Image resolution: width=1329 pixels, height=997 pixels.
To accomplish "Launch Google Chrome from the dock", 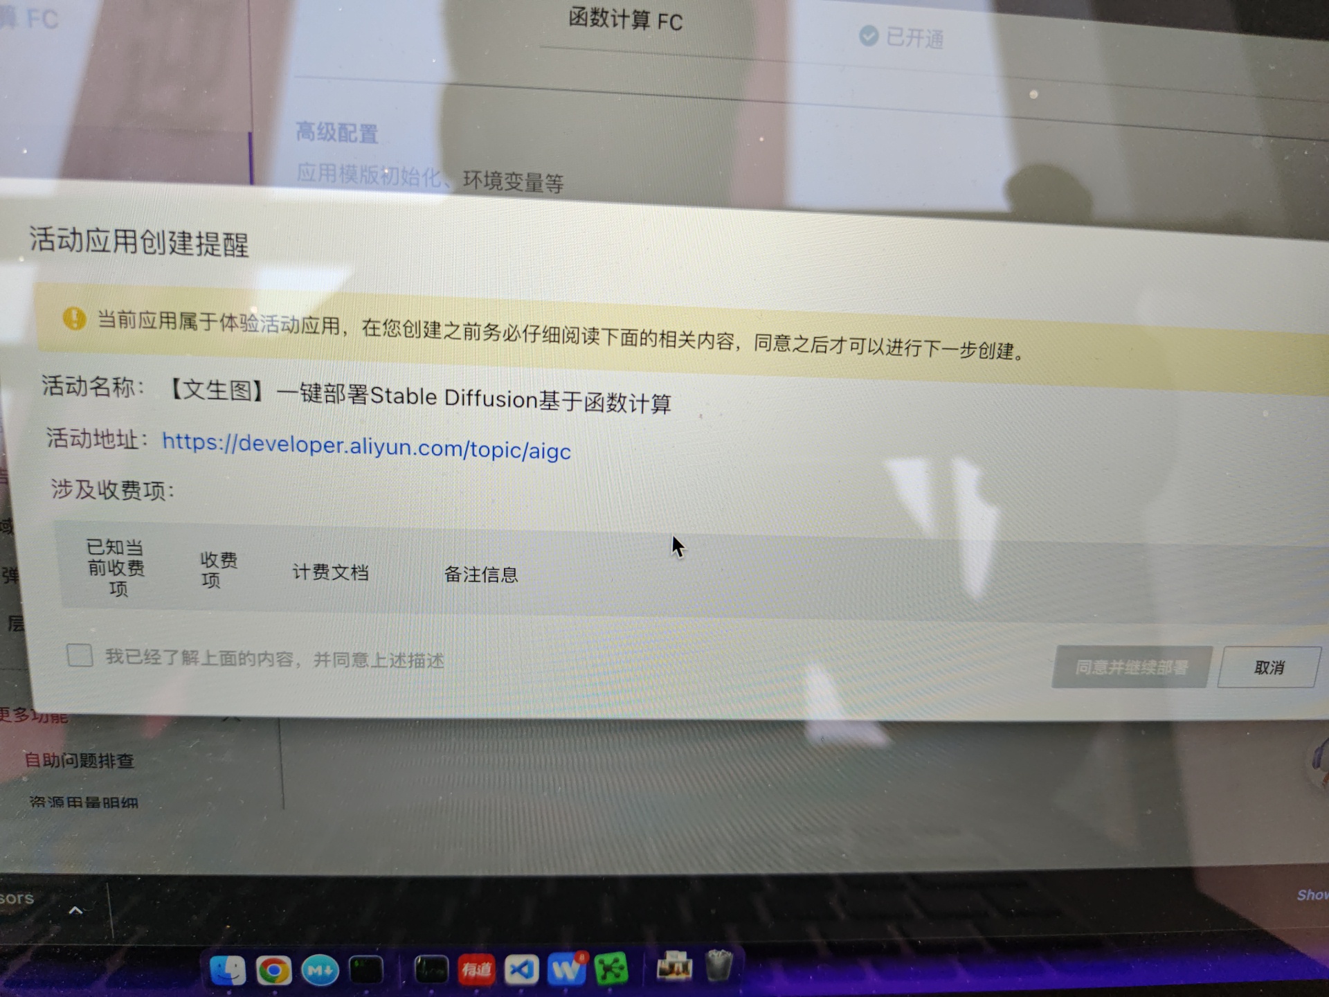I will tap(273, 970).
